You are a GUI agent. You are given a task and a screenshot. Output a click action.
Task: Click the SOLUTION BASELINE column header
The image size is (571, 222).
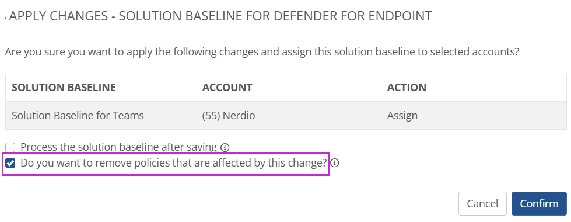[64, 88]
